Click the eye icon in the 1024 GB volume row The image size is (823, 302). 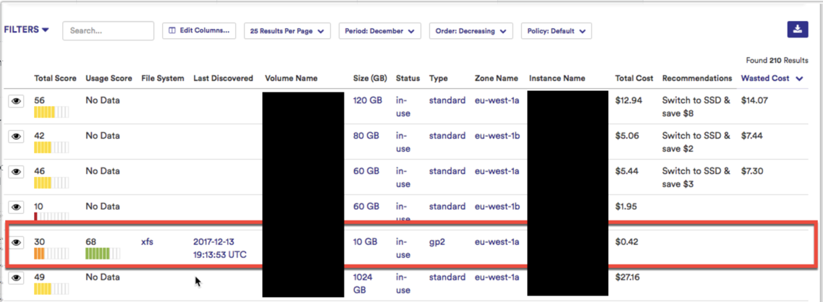(16, 278)
